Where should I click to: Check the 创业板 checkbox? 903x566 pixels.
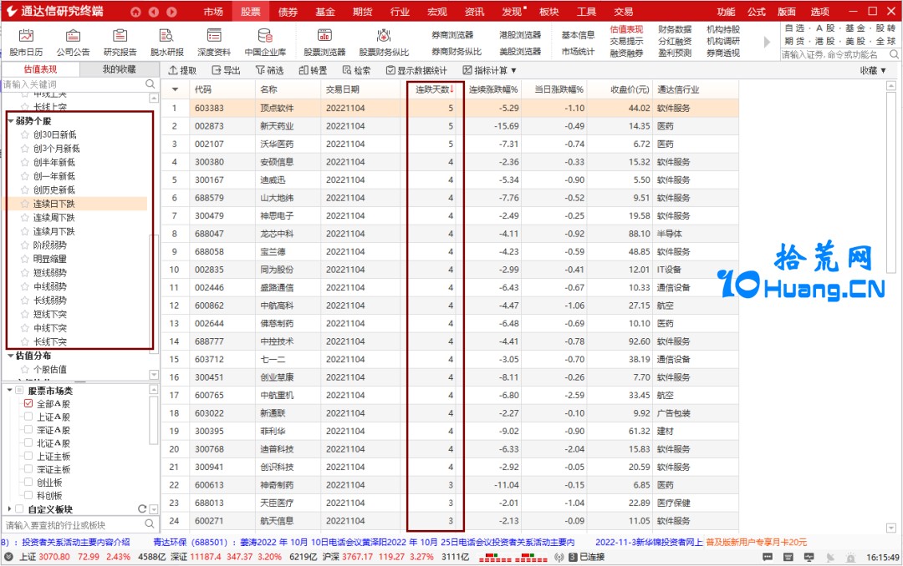[28, 482]
